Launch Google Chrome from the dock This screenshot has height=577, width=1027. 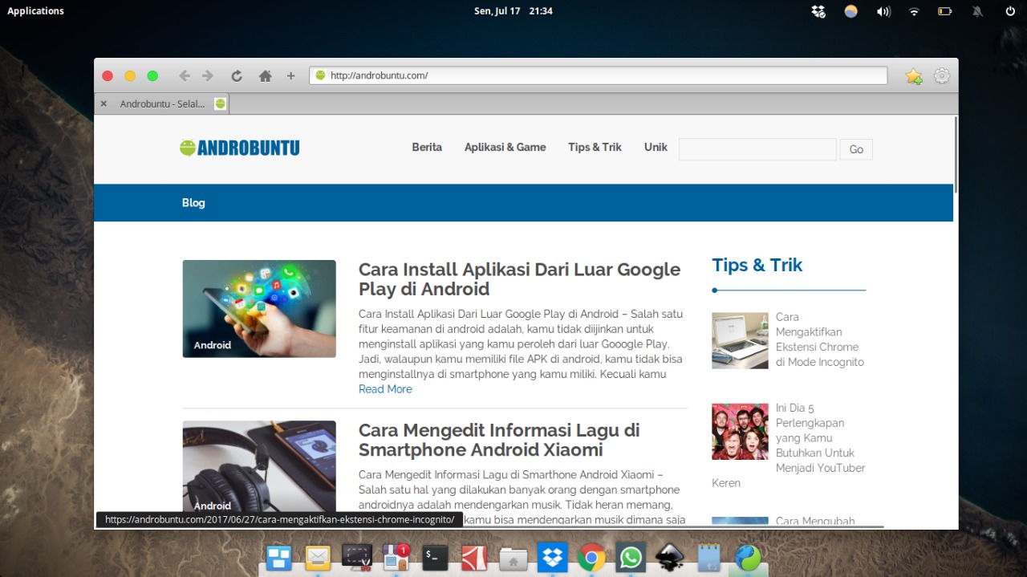tap(591, 556)
